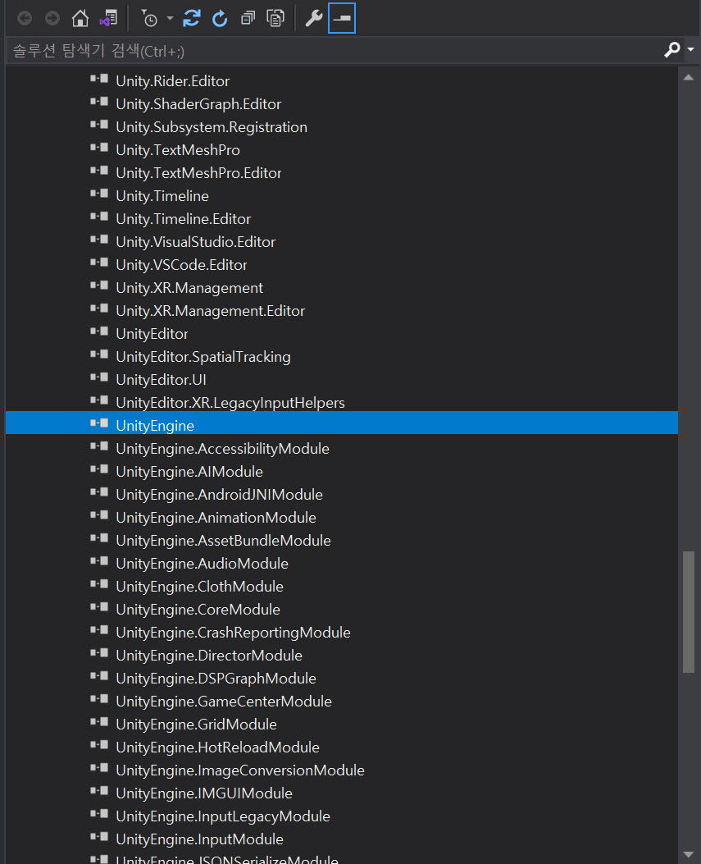The height and width of the screenshot is (864, 701).
Task: Click the Refresh toolbar icon
Action: click(220, 18)
